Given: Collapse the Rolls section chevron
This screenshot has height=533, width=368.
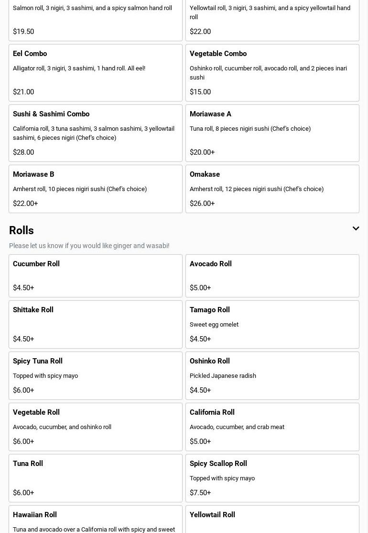Looking at the screenshot, I should pos(356,229).
